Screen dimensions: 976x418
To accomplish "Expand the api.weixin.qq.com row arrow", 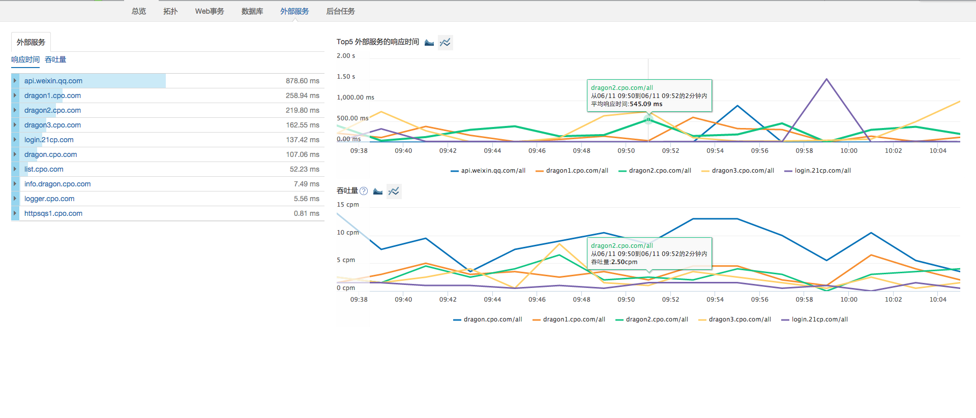I will (x=15, y=81).
